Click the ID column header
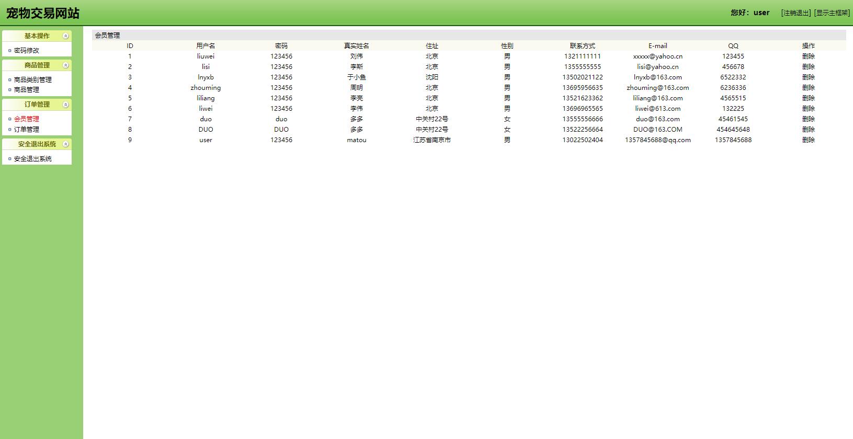 130,46
